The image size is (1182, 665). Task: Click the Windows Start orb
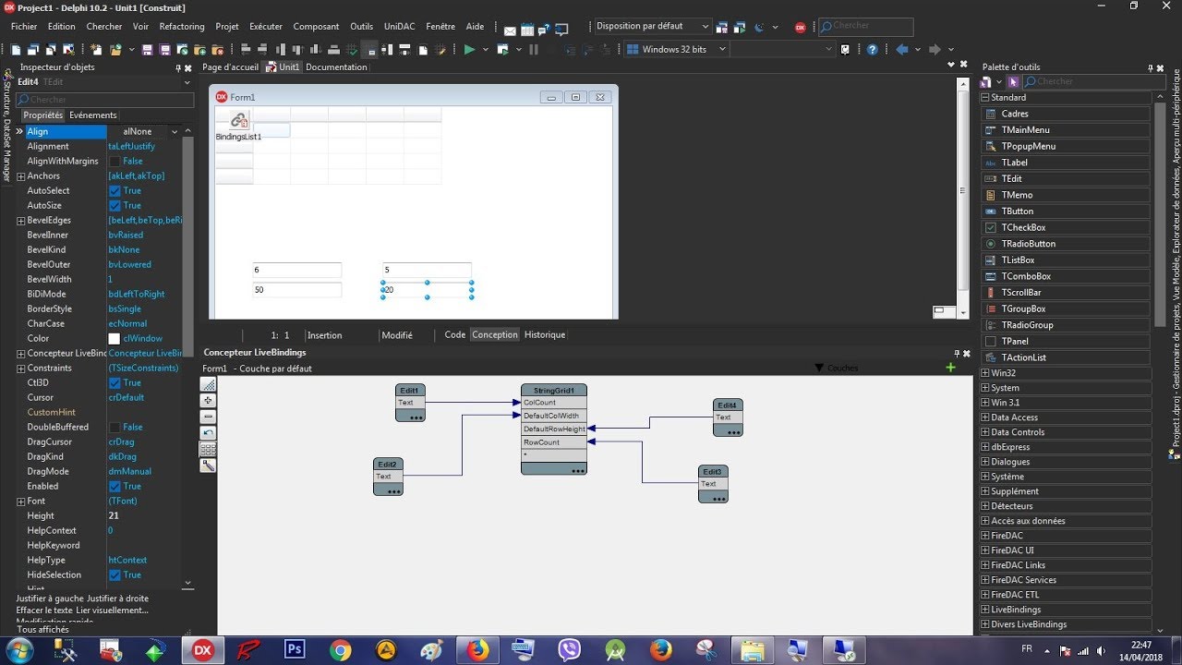click(x=19, y=650)
